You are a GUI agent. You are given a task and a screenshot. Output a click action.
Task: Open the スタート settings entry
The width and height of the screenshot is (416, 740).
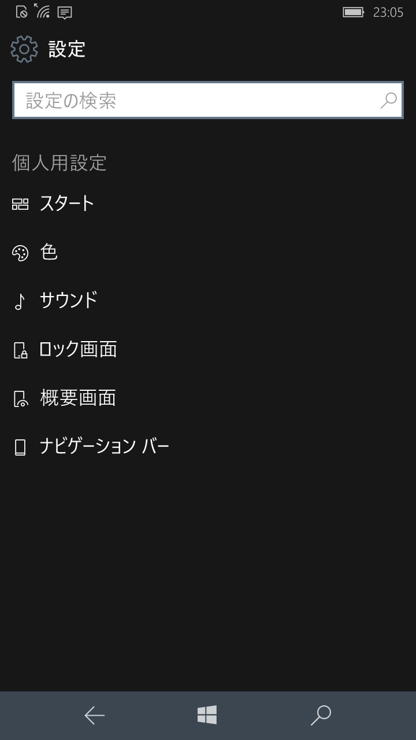click(x=67, y=203)
